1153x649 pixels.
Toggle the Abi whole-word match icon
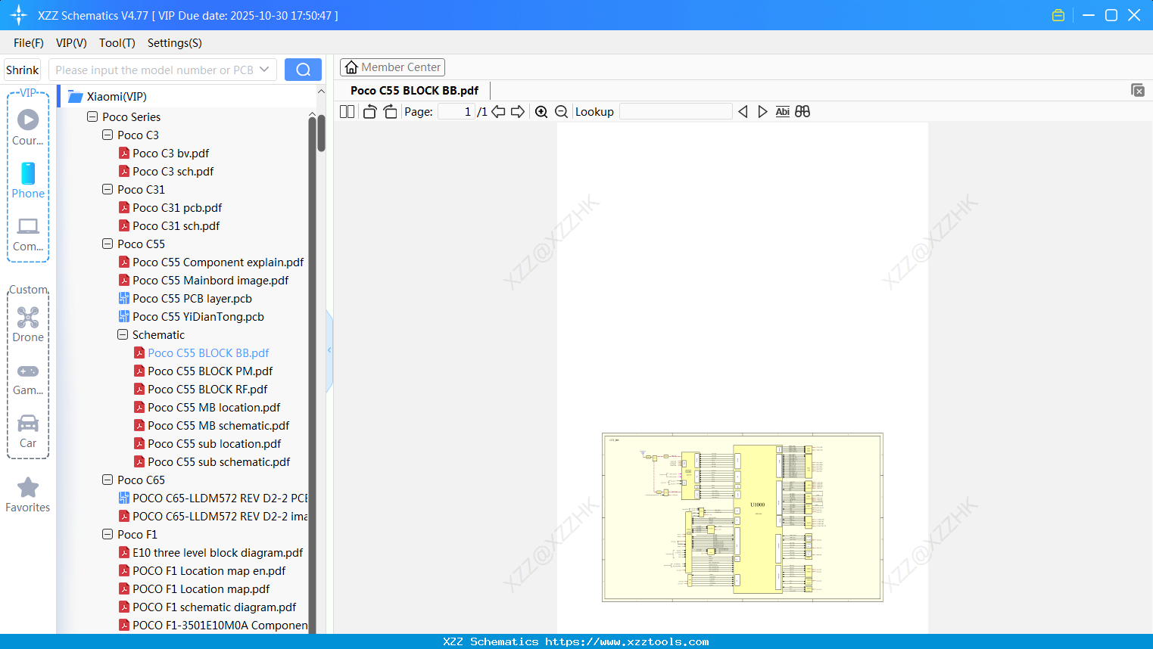[783, 112]
